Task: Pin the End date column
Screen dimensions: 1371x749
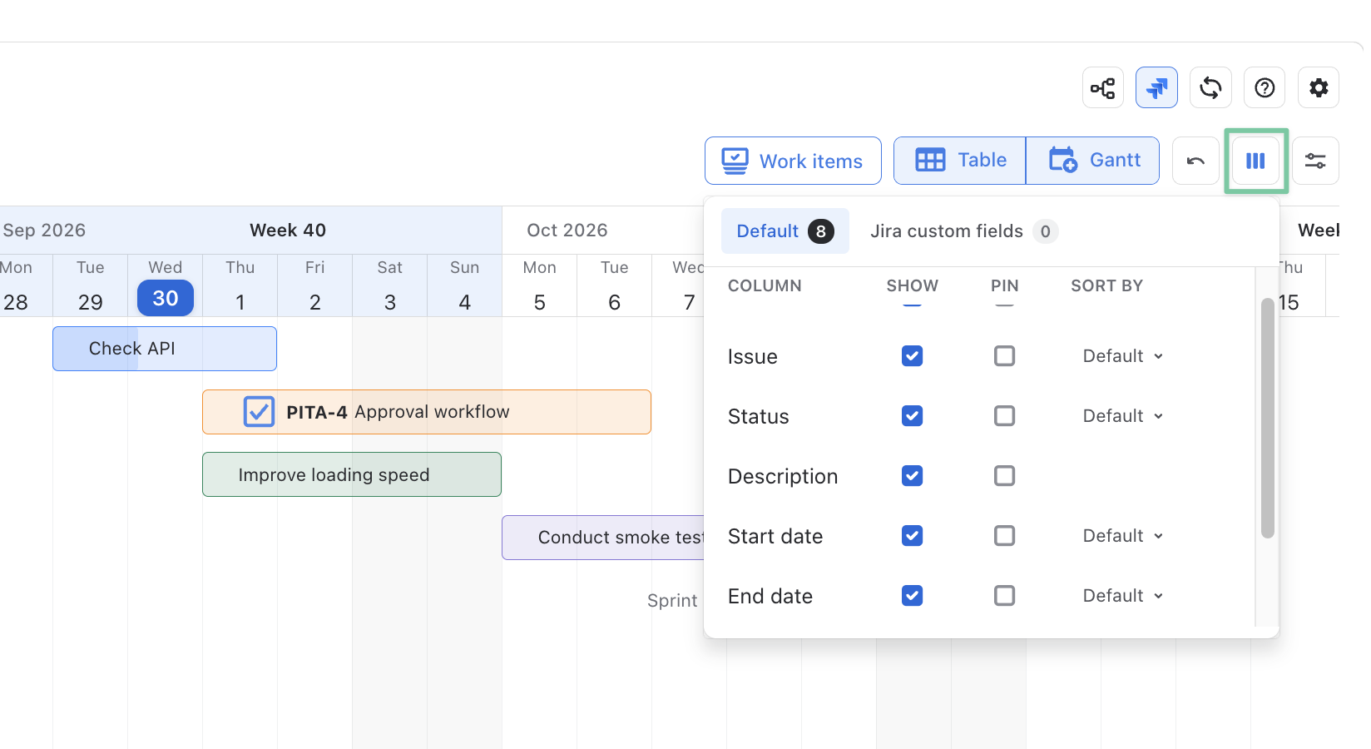Action: [1005, 596]
